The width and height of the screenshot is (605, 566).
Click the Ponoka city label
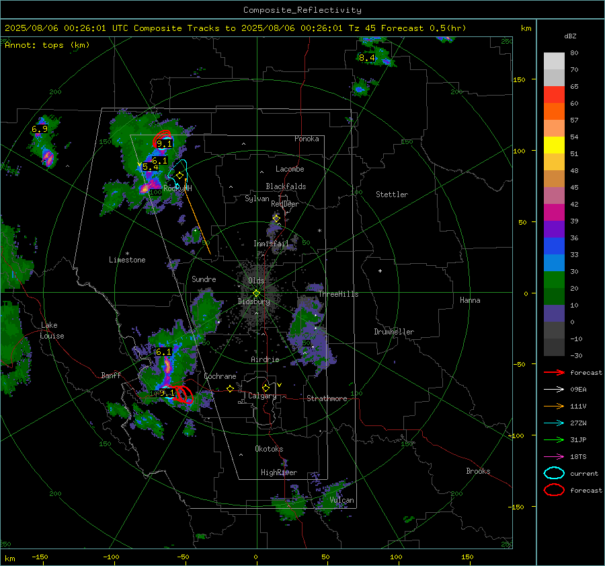click(x=307, y=139)
